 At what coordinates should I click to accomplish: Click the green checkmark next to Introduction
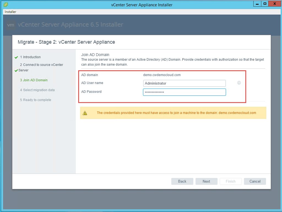(x=16, y=57)
